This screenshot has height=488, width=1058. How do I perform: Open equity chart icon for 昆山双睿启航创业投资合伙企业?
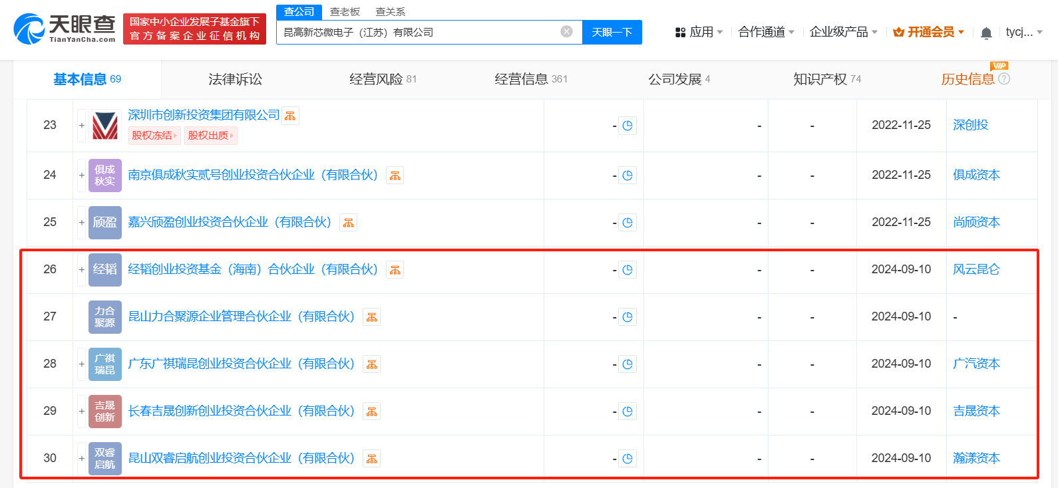tap(372, 459)
